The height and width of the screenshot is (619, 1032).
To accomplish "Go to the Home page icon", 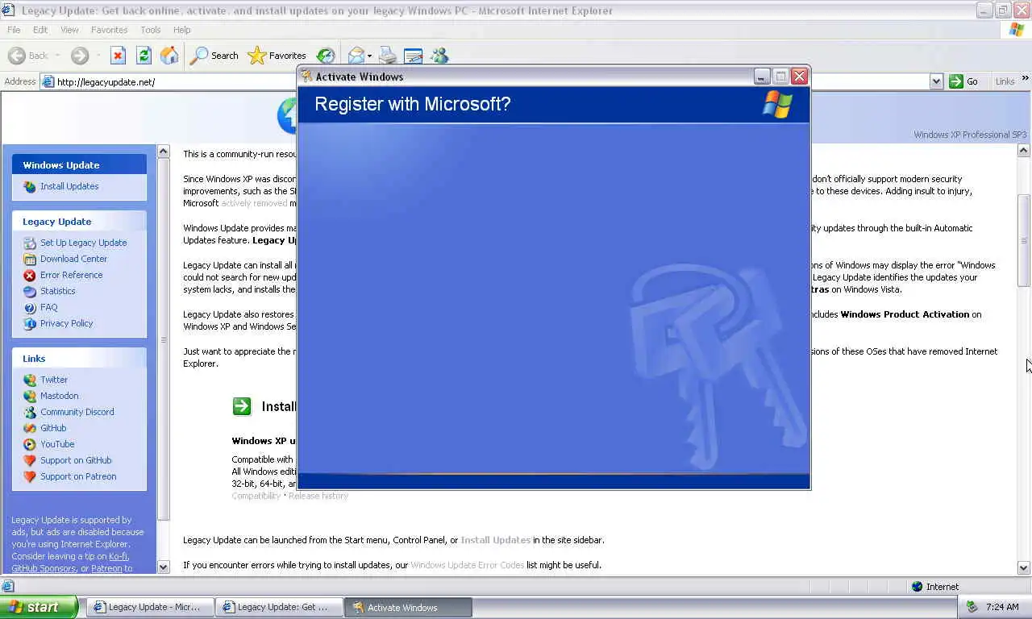I will 169,56.
